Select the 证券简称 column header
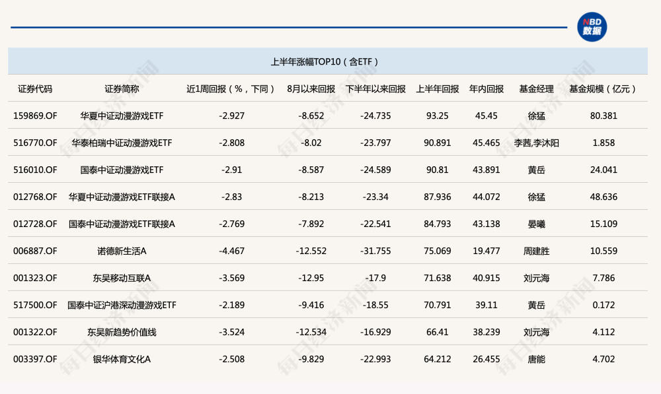 point(122,89)
